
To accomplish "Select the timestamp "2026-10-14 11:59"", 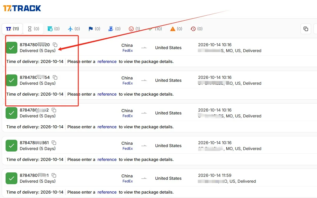I will (x=215, y=175).
